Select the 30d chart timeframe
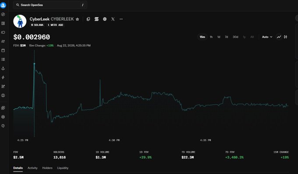 pos(235,37)
